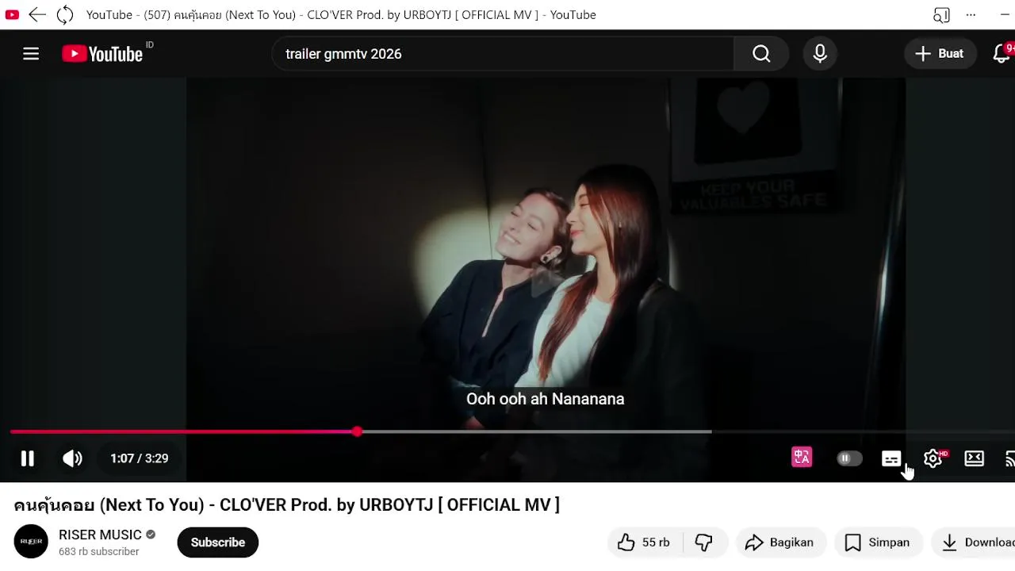Start voice search with microphone icon
The image size is (1015, 571).
(x=820, y=54)
